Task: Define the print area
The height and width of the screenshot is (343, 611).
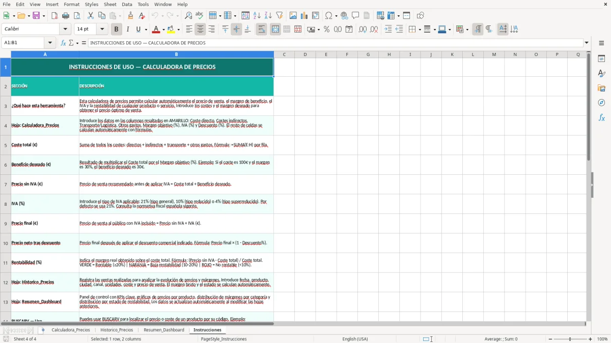Action: point(380,16)
